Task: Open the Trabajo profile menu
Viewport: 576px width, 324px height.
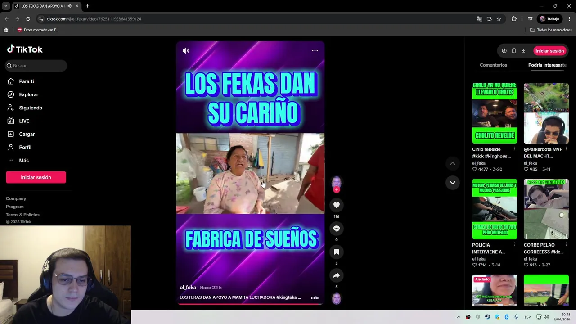Action: (x=550, y=19)
